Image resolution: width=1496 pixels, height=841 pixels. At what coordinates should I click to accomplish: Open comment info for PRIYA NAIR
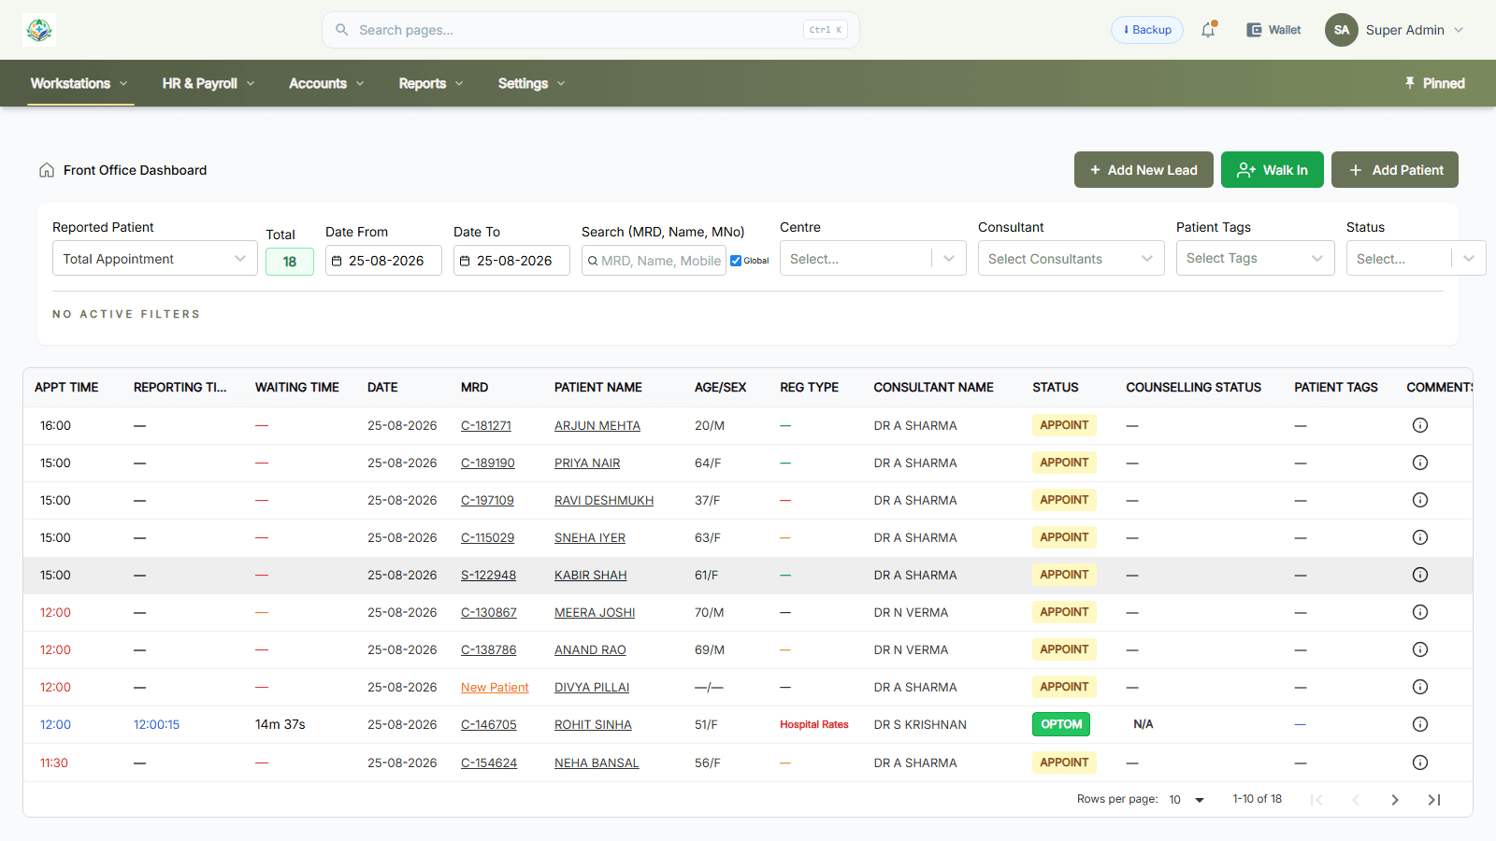pyautogui.click(x=1420, y=463)
